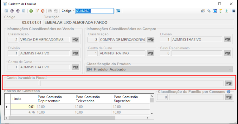Viewport: 238px width, 124px height.
Task: Click right arrow of horizontal table scrollbar
Action: pyautogui.click(x=147, y=118)
